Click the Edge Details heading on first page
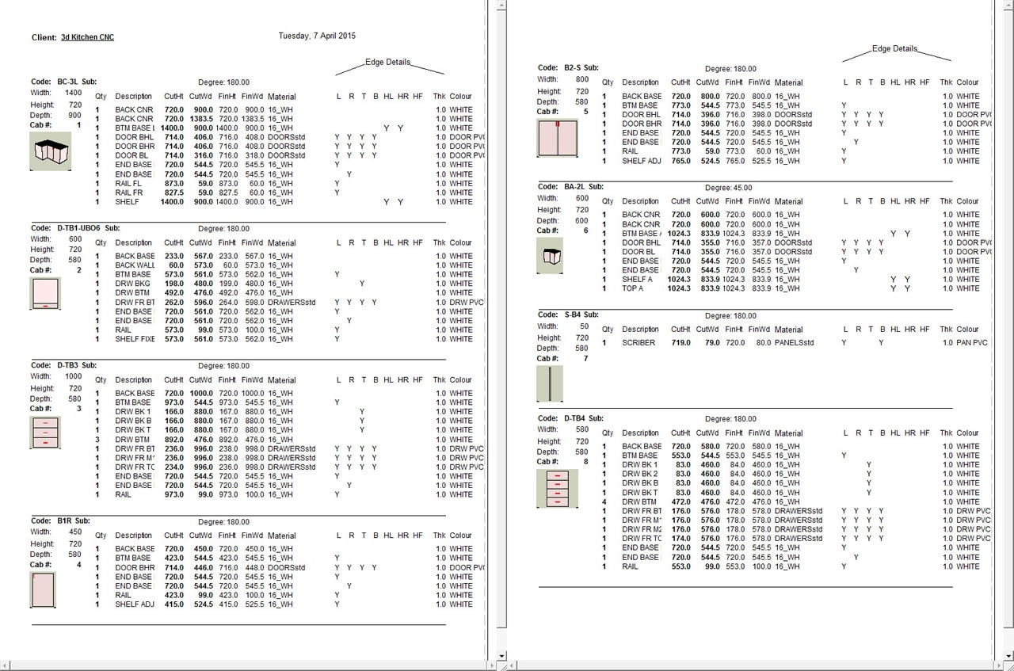 (388, 62)
